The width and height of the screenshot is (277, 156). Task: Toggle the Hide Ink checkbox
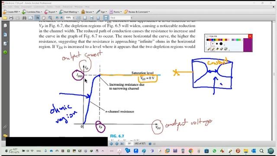click(207, 36)
